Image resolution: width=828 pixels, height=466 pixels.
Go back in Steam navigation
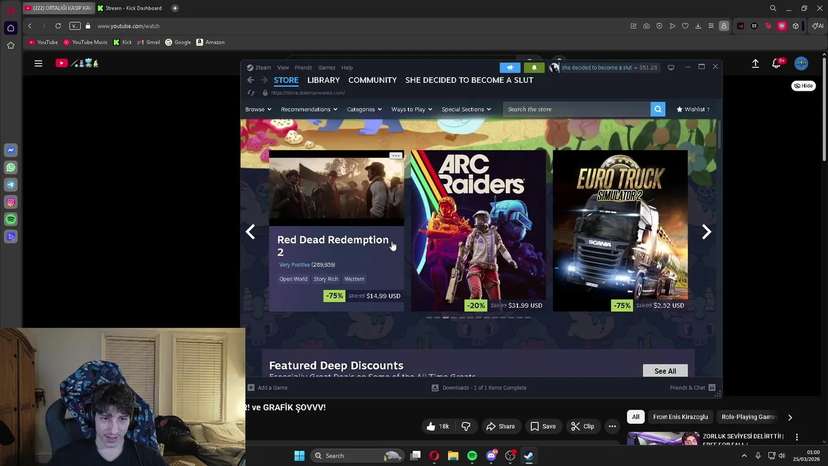(x=250, y=80)
